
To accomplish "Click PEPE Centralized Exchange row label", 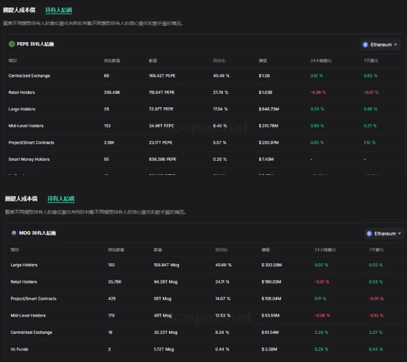I will pyautogui.click(x=29, y=76).
